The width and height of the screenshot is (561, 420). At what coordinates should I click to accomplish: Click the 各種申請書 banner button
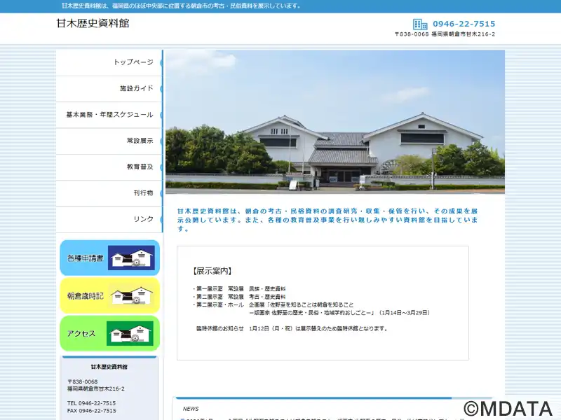(x=110, y=258)
